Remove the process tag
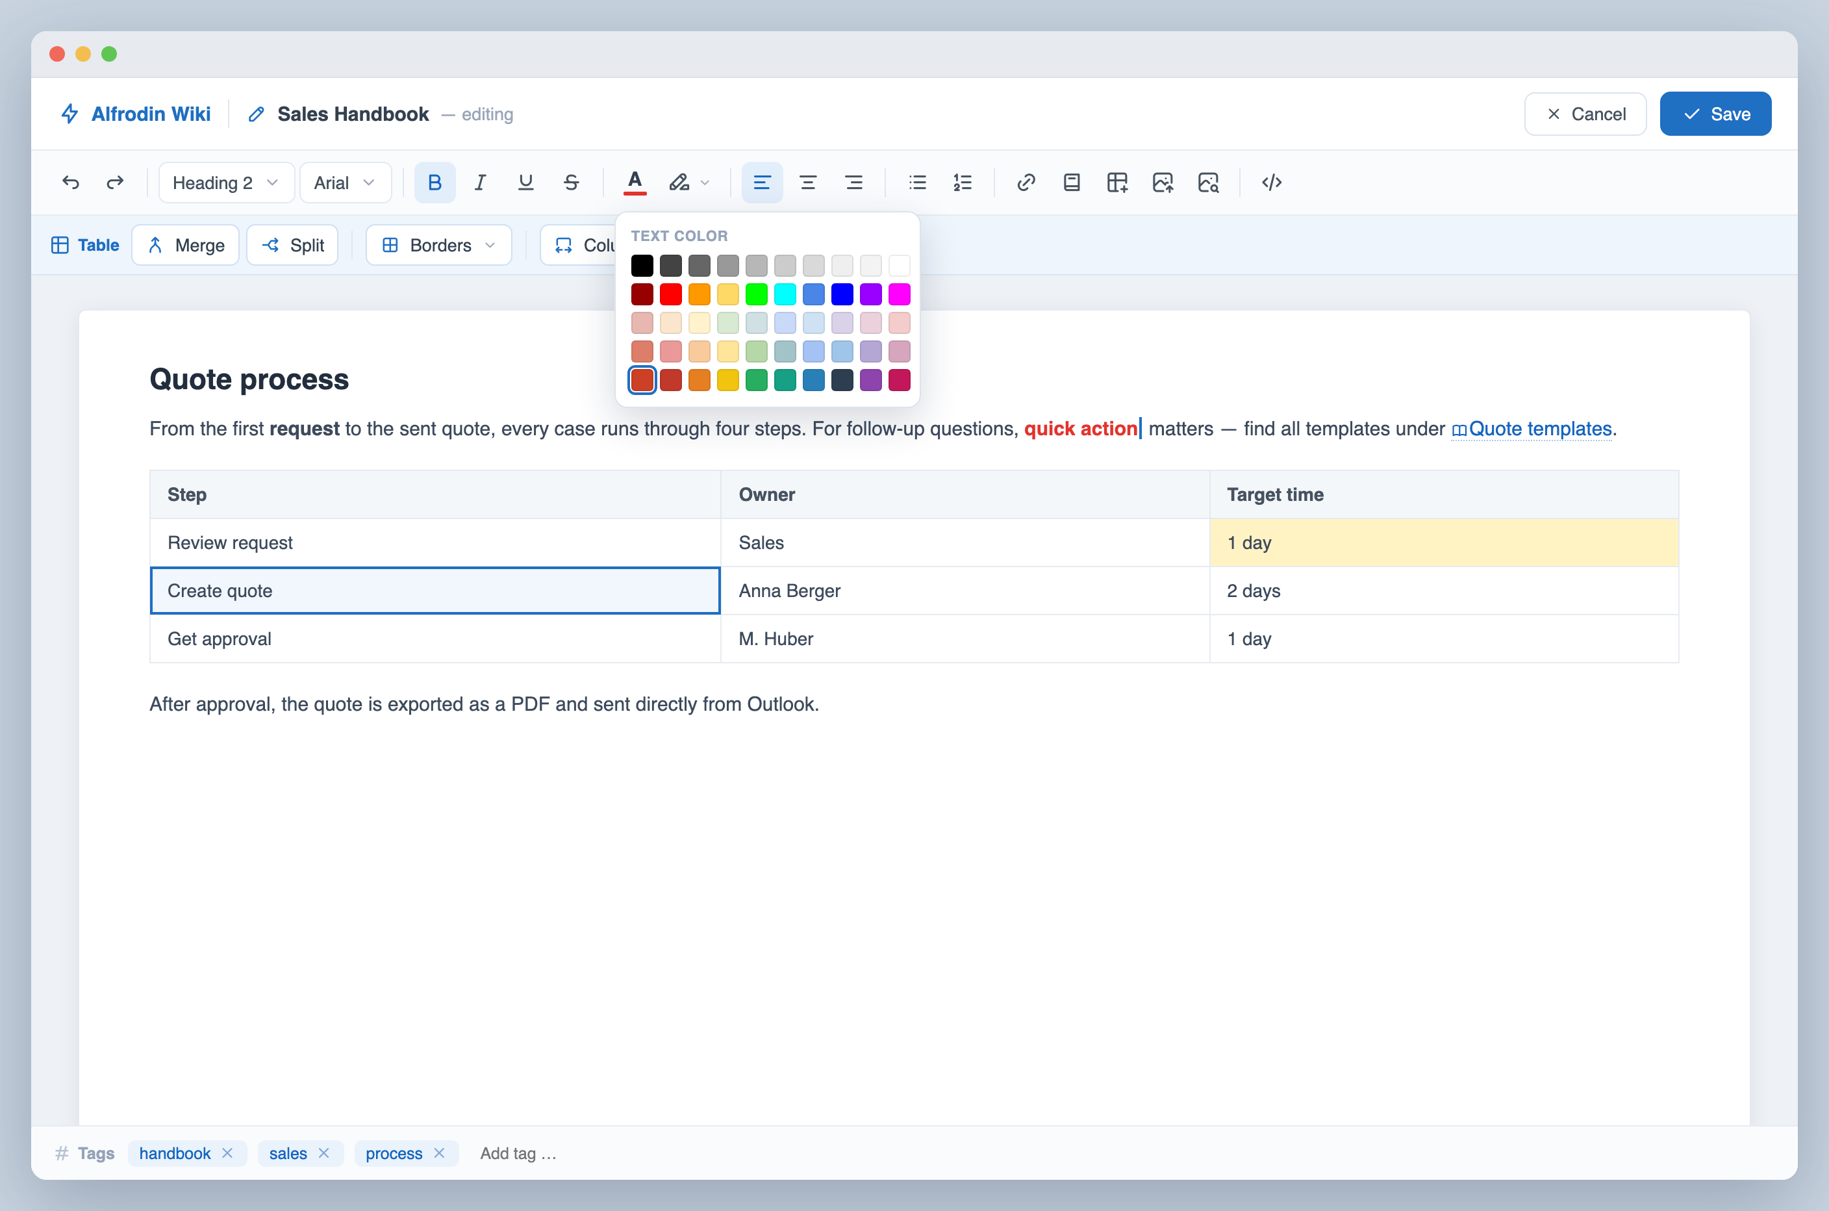The width and height of the screenshot is (1829, 1211). click(439, 1153)
